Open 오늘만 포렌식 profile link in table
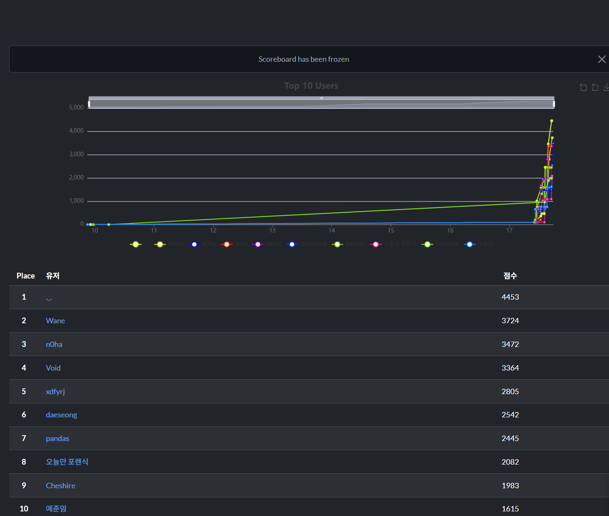Viewport: 609px width, 516px height. coord(67,462)
